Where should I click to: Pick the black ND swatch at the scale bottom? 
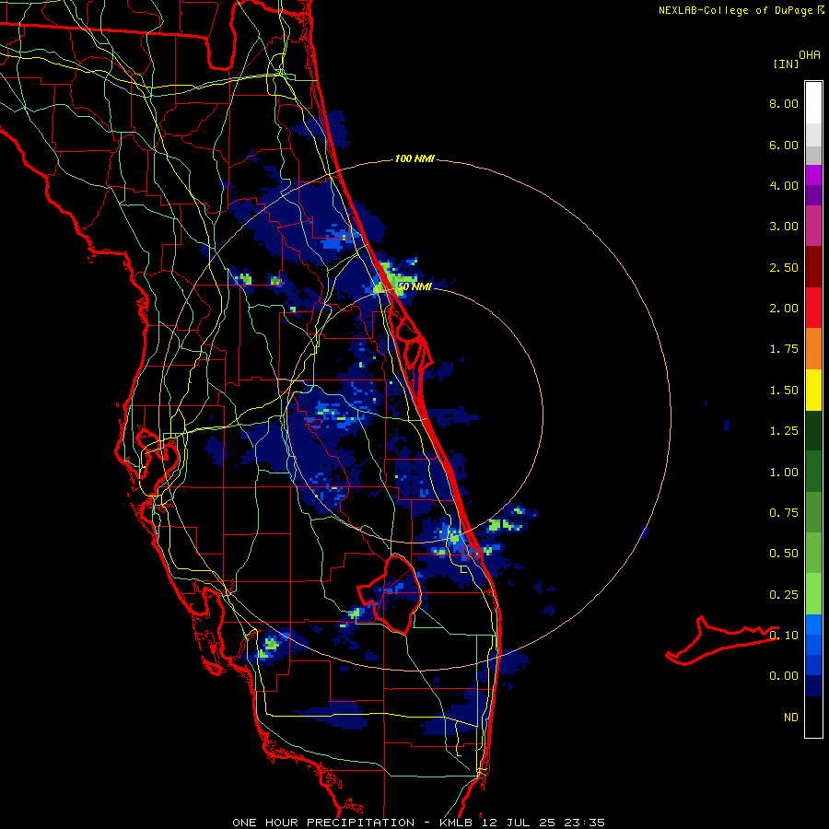[x=813, y=717]
